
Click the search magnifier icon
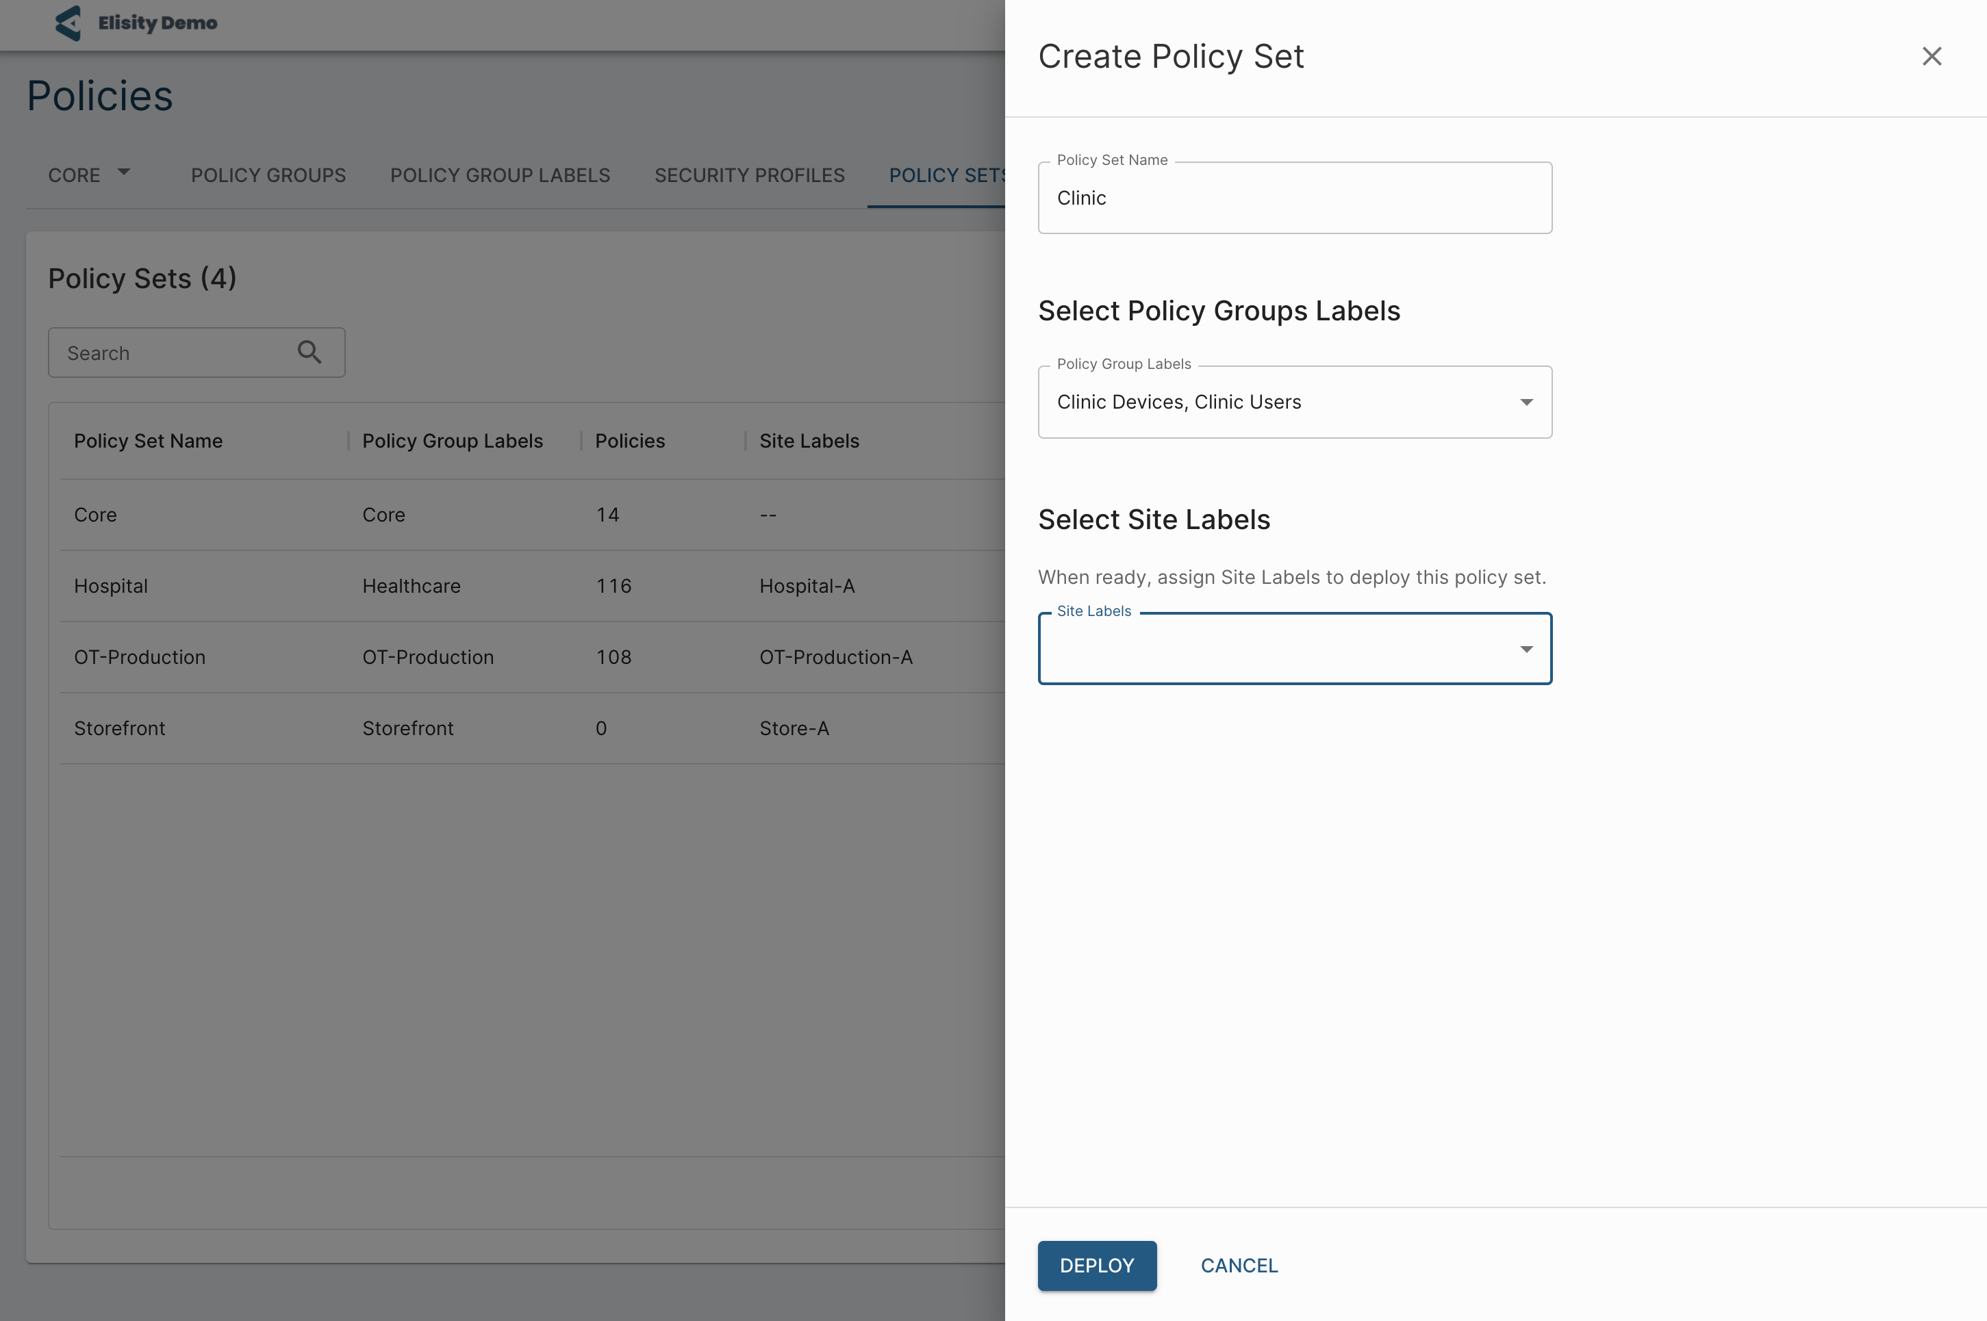[309, 352]
